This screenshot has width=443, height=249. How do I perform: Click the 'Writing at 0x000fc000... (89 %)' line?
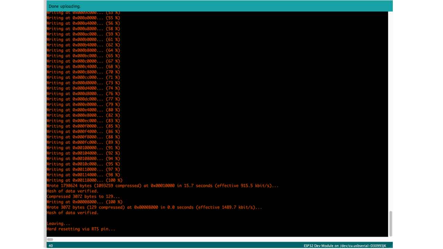click(x=83, y=142)
